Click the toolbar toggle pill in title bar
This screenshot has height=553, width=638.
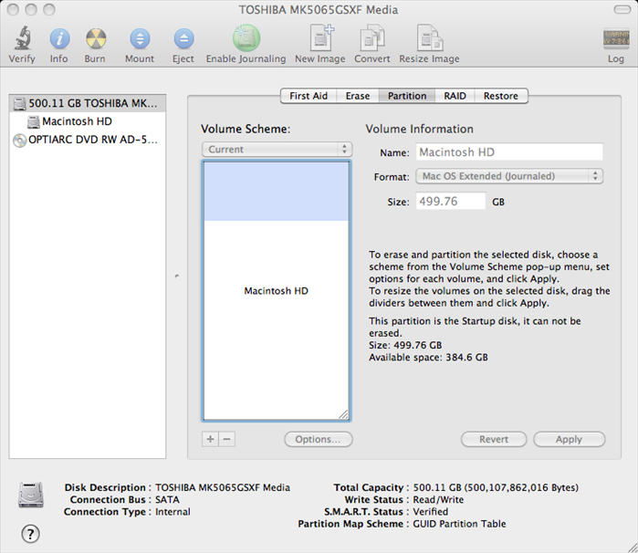[622, 9]
